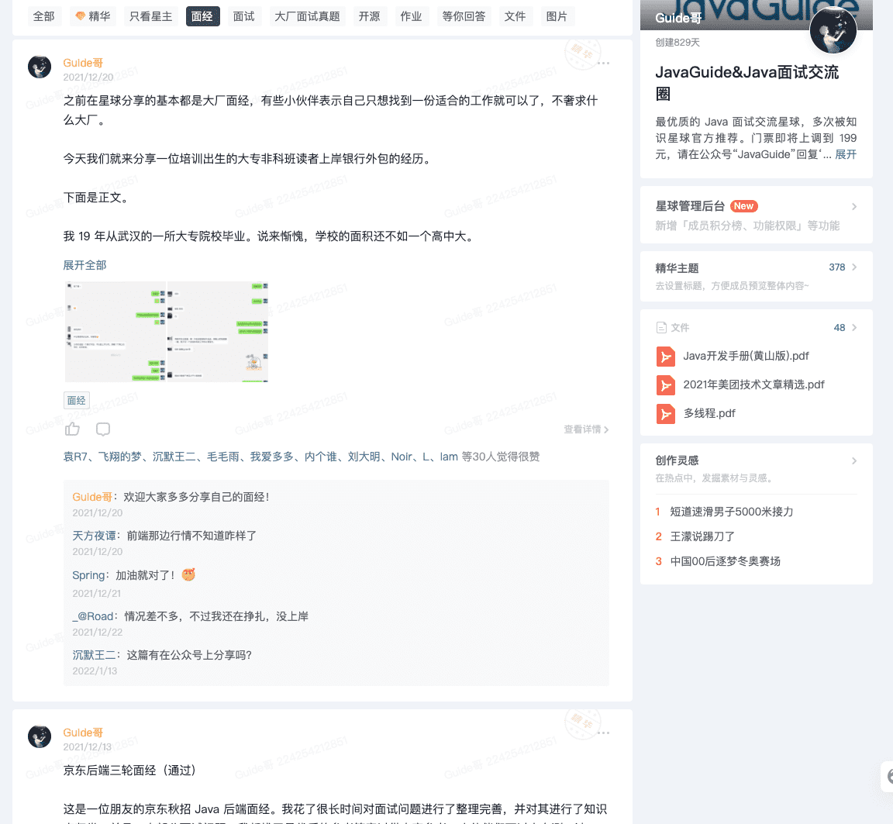This screenshot has height=824, width=893.
Task: Click liker name 袁R7
Action: [75, 457]
